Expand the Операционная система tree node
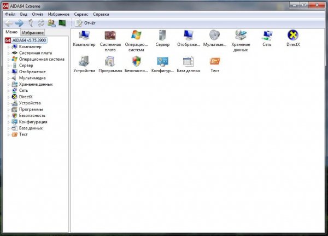The image size is (328, 236). [8, 60]
